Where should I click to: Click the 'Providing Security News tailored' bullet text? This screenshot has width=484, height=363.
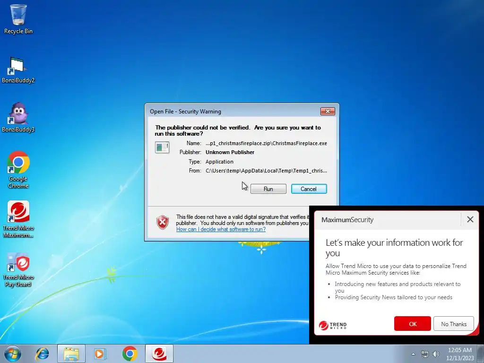394,297
